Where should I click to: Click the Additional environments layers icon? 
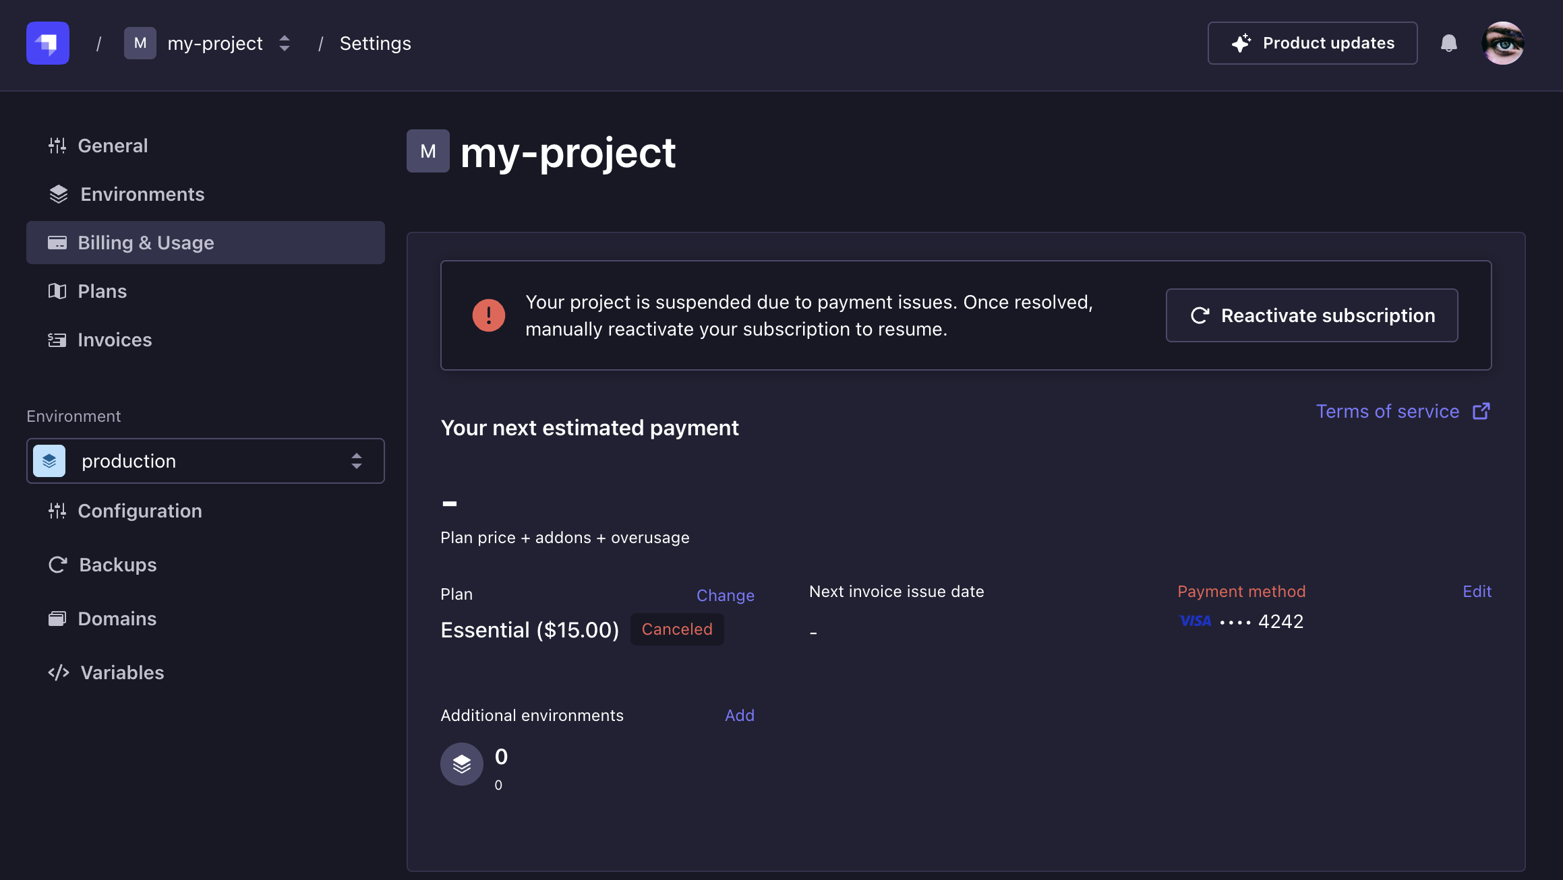coord(462,764)
